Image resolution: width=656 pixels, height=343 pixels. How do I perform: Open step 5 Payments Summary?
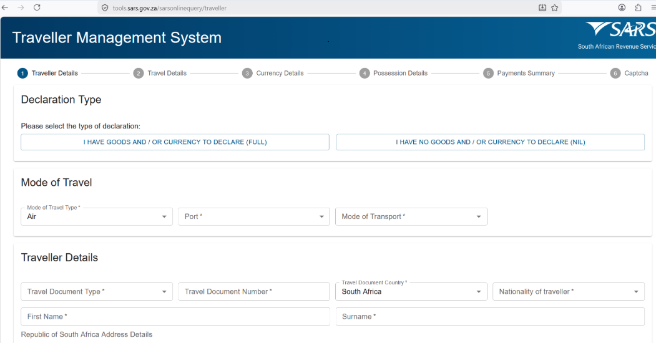tap(519, 73)
